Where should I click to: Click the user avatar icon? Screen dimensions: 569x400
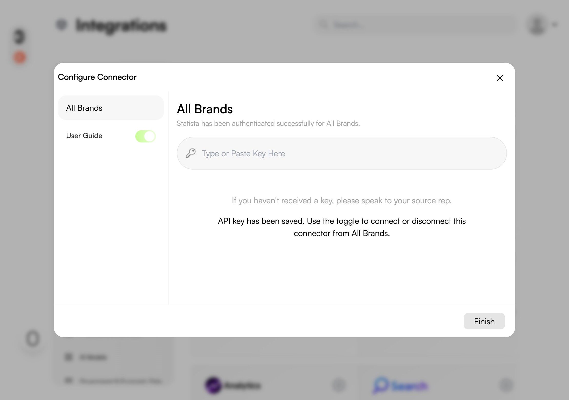tap(537, 25)
